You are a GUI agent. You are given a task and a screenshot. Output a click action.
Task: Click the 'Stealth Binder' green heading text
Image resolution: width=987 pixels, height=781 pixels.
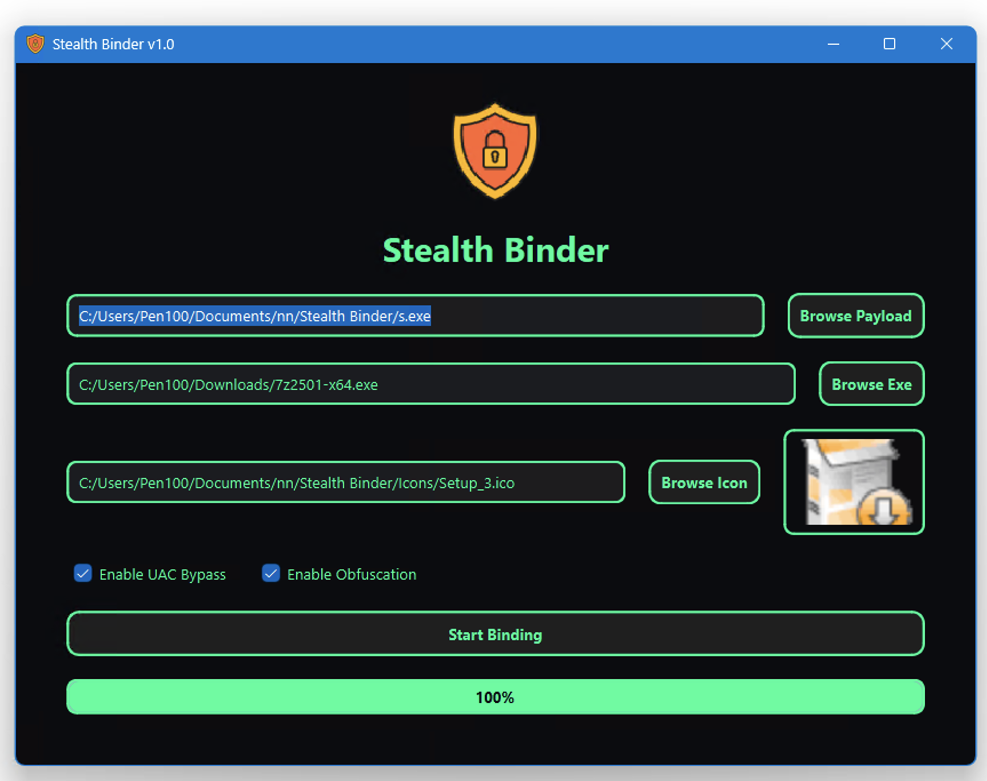pos(495,250)
